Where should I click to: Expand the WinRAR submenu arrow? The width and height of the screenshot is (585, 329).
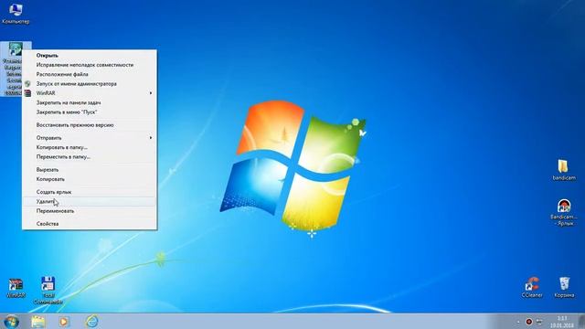click(151, 93)
